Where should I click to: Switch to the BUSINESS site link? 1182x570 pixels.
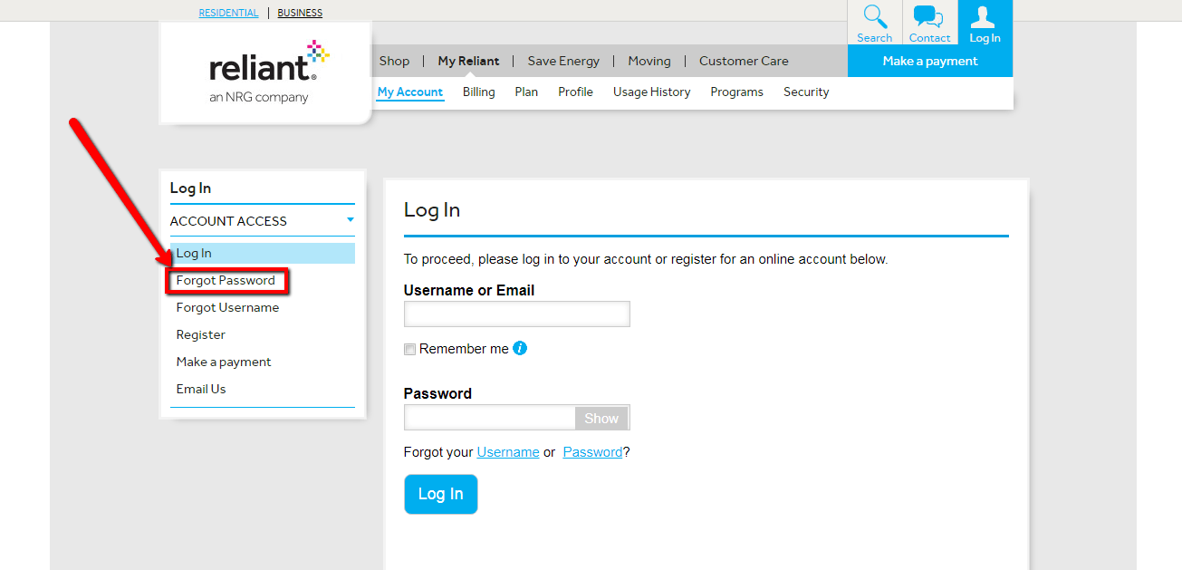(299, 12)
